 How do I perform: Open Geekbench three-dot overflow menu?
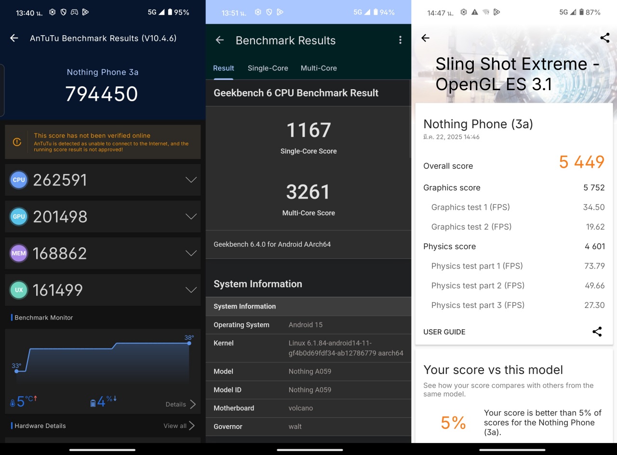(400, 40)
